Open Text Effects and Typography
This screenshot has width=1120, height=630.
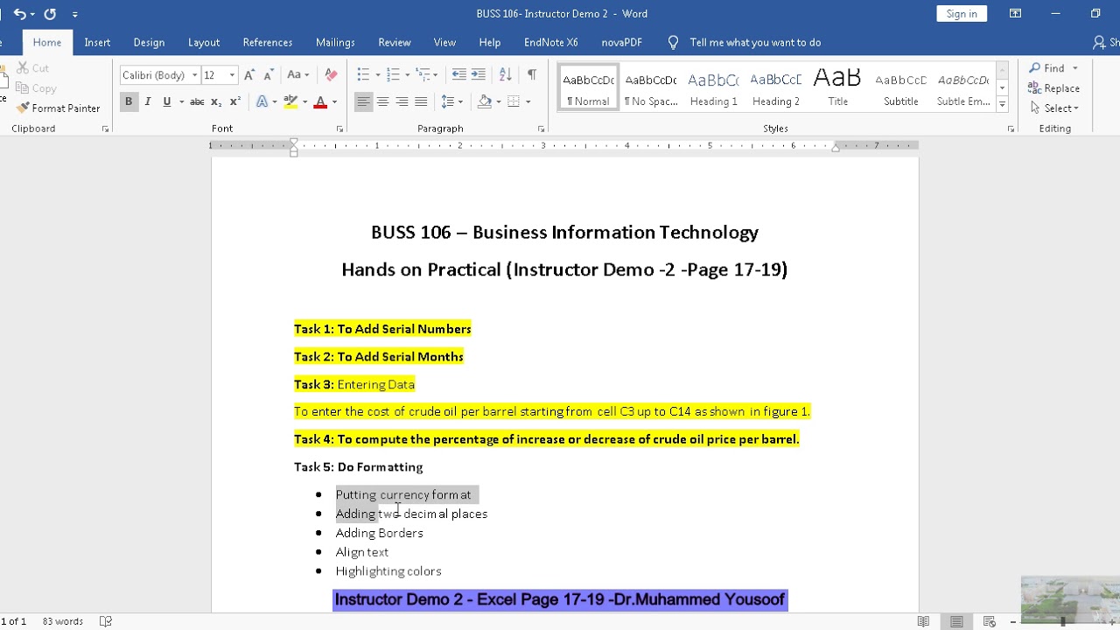pyautogui.click(x=262, y=101)
